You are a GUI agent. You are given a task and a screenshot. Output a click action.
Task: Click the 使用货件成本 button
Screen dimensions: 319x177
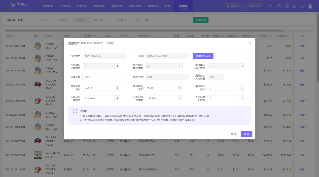[x=203, y=56]
